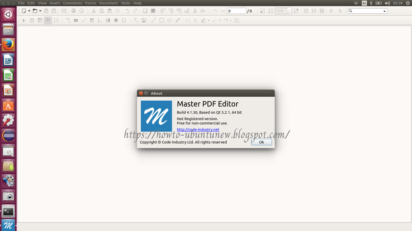
Task: Expand the New Document dropdown arrow
Action: pos(29,11)
